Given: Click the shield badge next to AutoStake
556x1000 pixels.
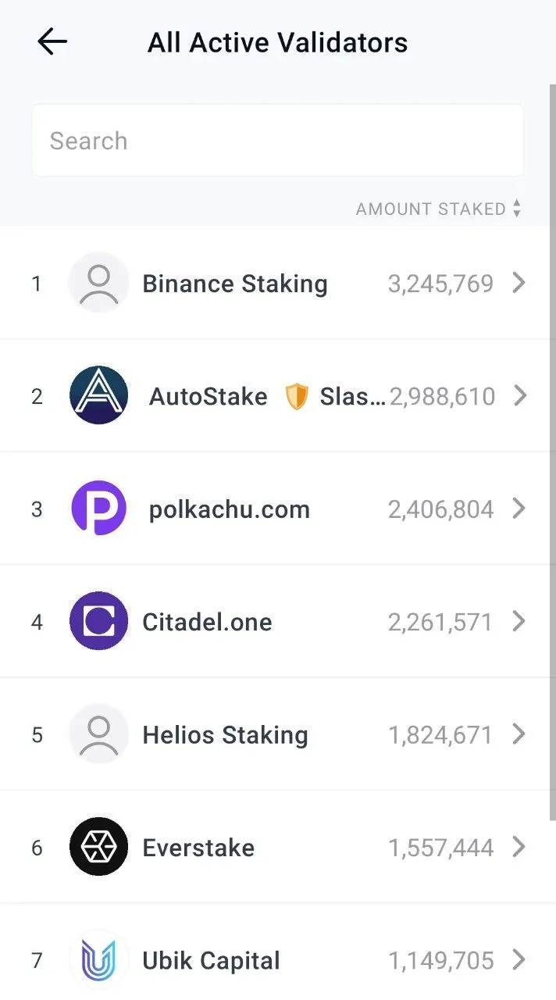Looking at the screenshot, I should 299,396.
